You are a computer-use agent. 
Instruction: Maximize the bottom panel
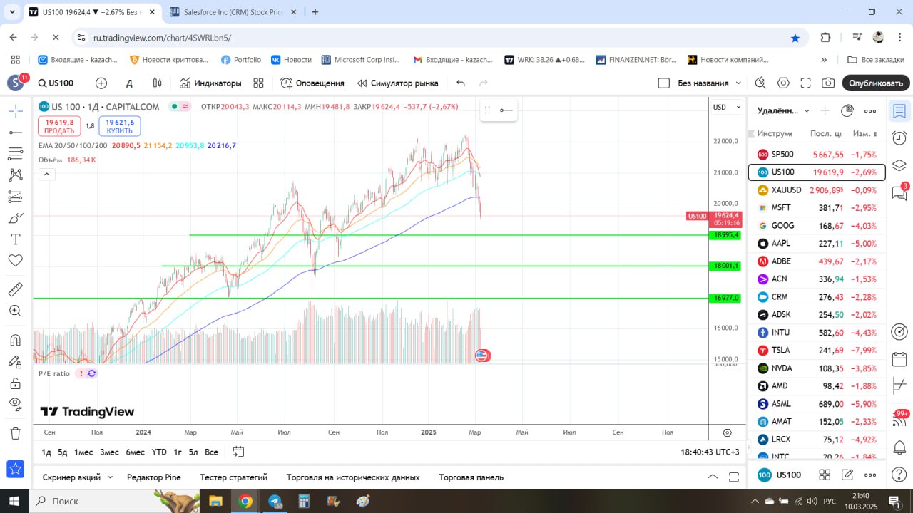coord(733,477)
